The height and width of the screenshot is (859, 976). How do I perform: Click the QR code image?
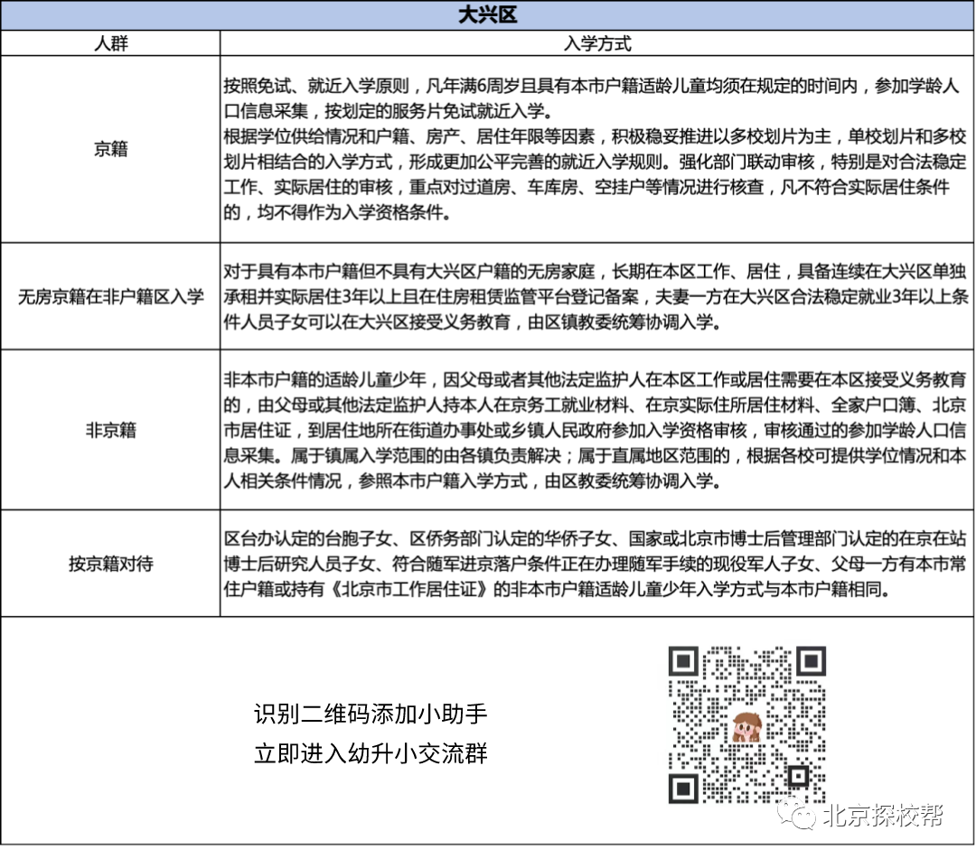[747, 724]
